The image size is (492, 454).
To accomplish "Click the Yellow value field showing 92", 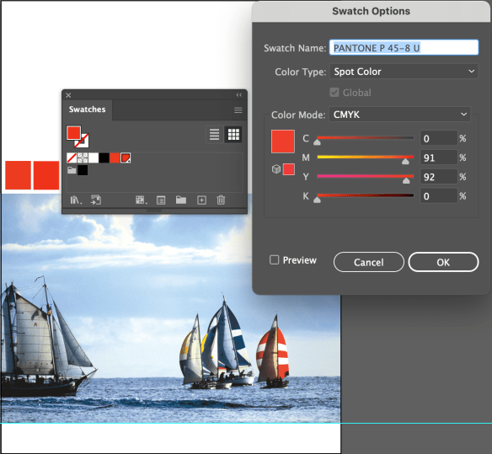I will [x=439, y=177].
